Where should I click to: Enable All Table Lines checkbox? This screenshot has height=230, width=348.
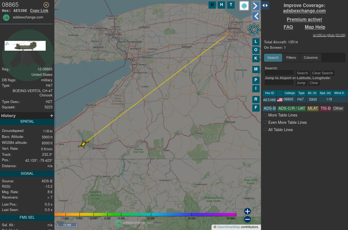[265, 130]
